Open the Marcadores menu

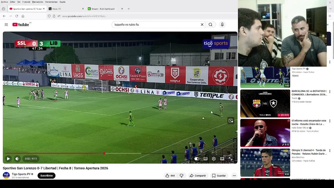[38, 2]
